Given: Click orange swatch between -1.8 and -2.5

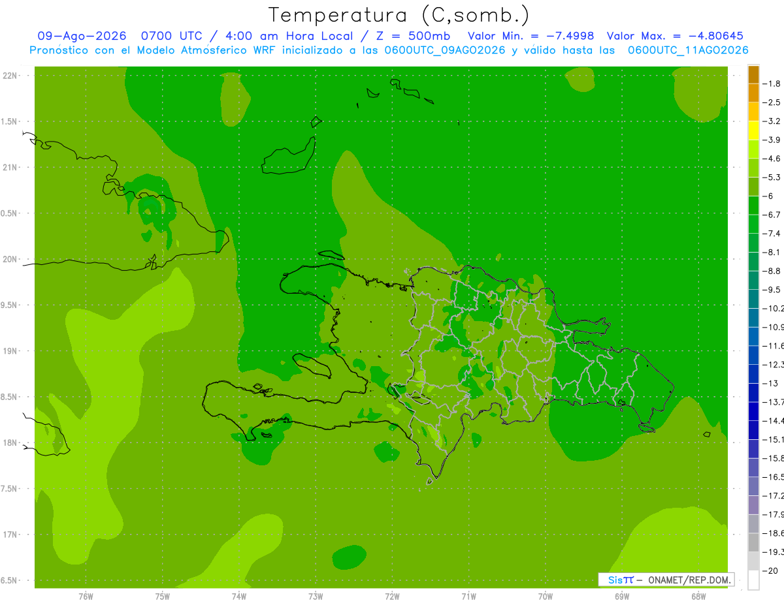Looking at the screenshot, I should coord(753,93).
